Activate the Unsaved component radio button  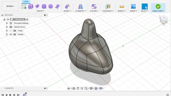pyautogui.click(x=27, y=19)
